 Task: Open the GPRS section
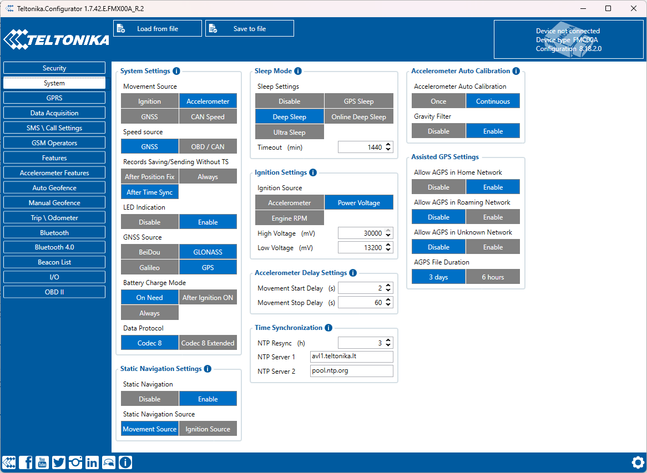click(54, 98)
